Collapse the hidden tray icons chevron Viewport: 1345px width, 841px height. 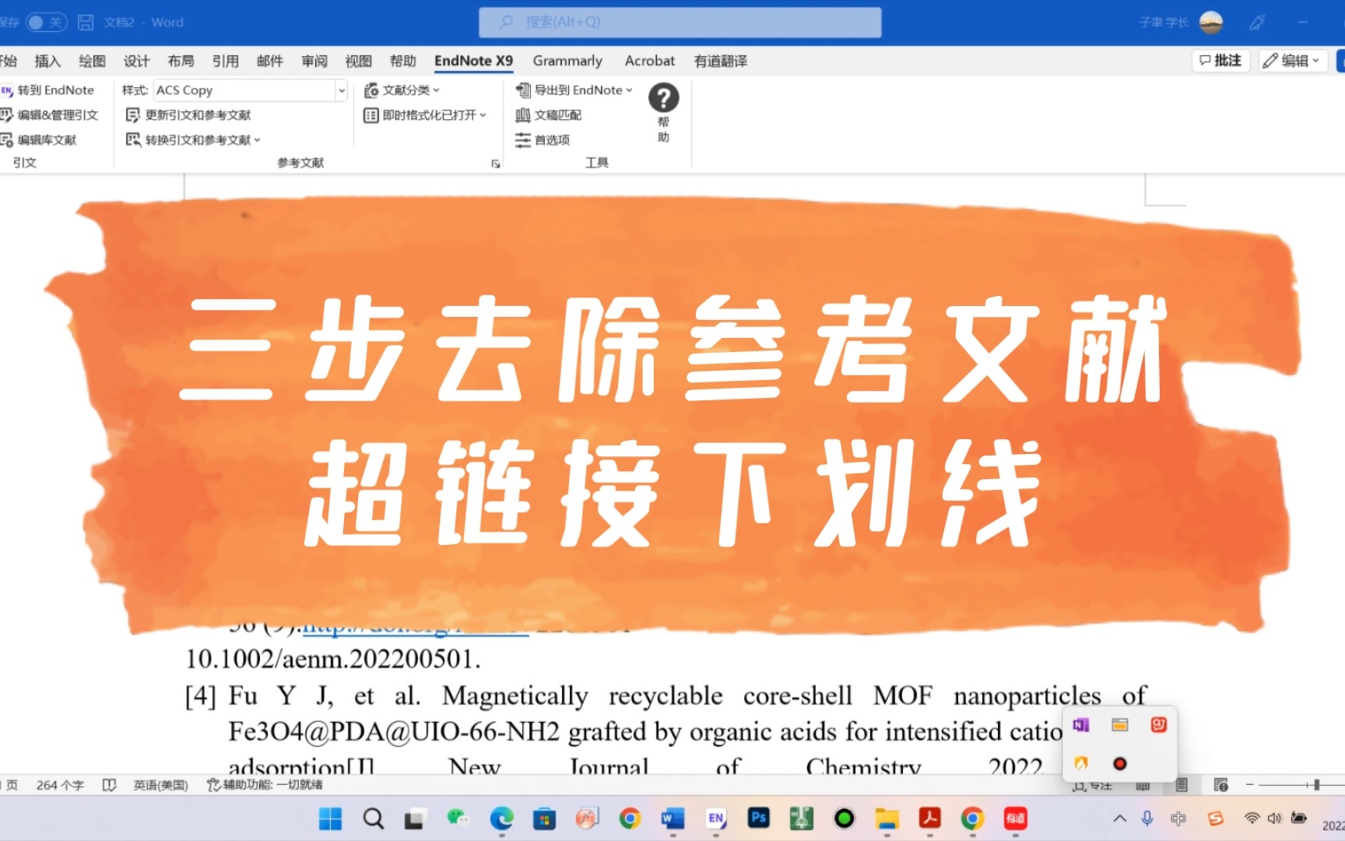[1120, 818]
